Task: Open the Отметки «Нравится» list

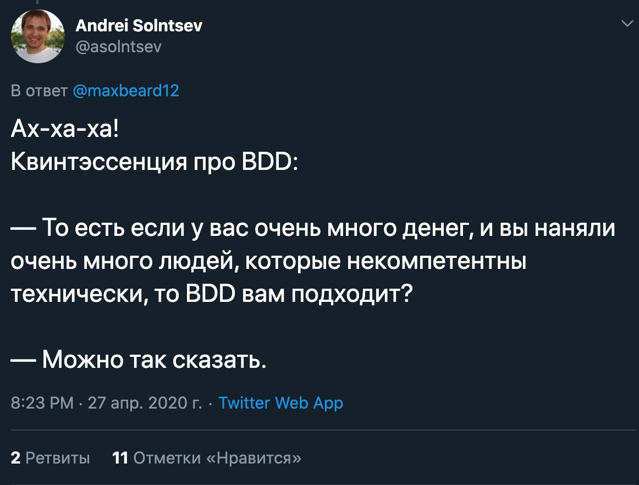Action: (217, 458)
